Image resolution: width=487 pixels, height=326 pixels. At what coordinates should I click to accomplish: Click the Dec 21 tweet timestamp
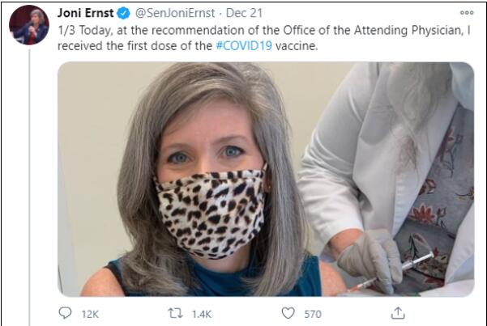241,13
